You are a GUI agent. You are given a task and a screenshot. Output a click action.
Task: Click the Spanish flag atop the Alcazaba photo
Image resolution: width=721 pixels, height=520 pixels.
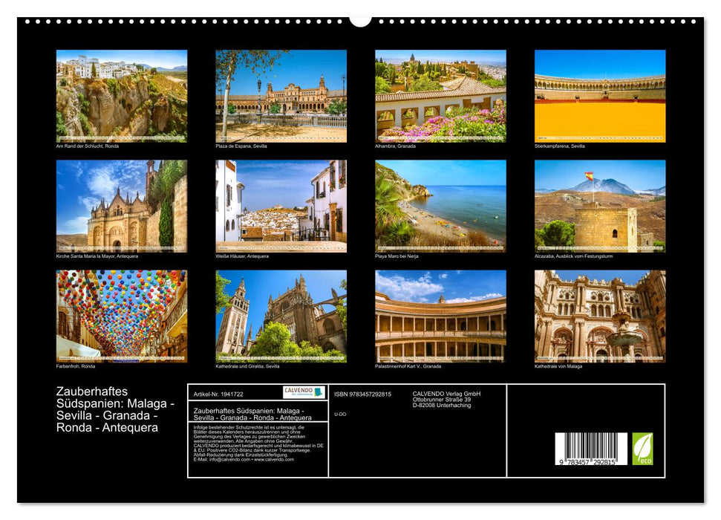(589, 177)
